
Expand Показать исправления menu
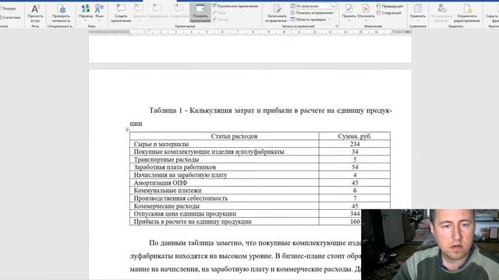click(313, 12)
